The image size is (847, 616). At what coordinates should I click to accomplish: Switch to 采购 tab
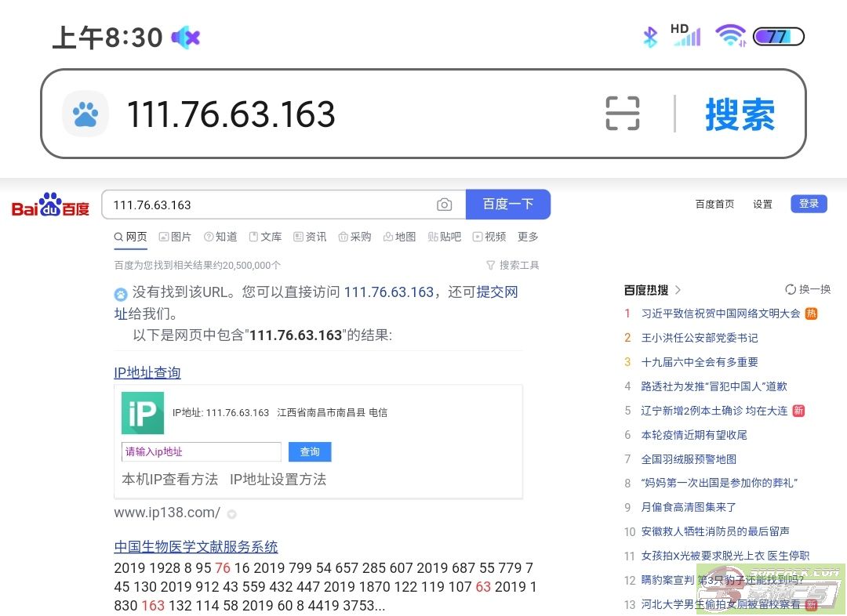[x=355, y=237]
